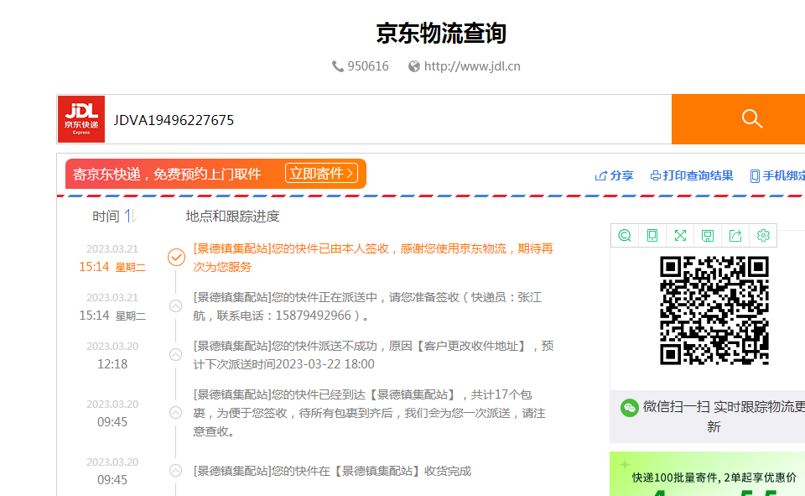Focus the tracking number input field
The image size is (805, 496).
coord(388,120)
